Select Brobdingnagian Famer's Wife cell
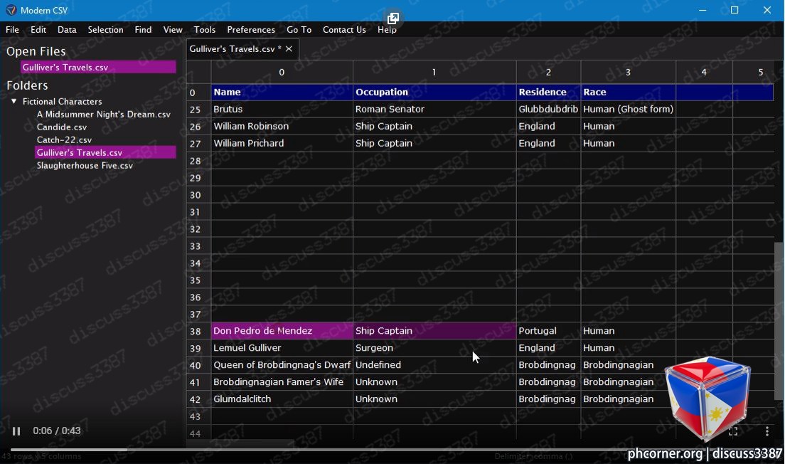 [x=282, y=382]
